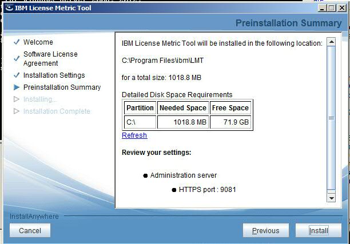
Task: Click the Installing step arrow icon
Action: 16,99
